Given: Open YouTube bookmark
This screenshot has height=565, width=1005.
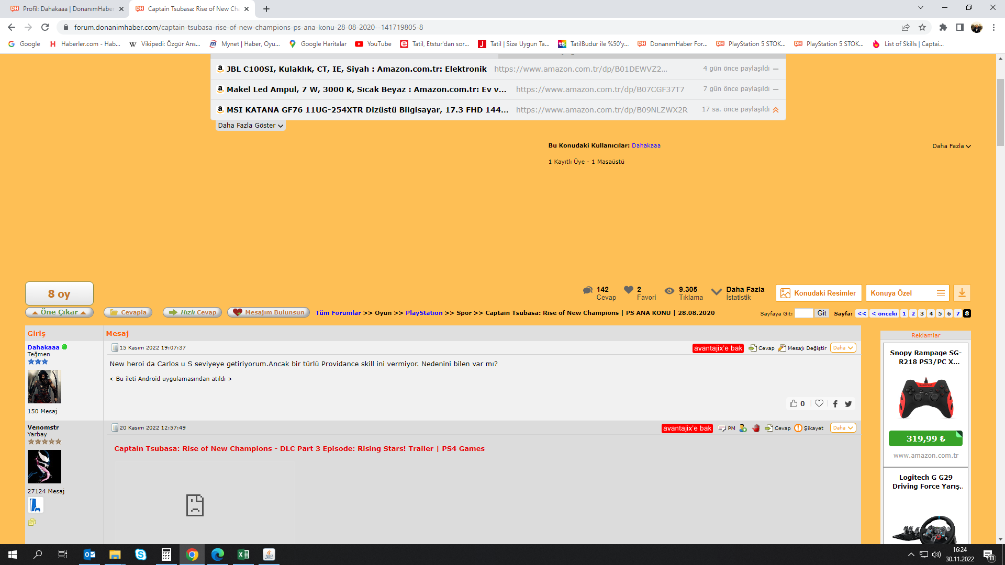Looking at the screenshot, I should (x=373, y=44).
